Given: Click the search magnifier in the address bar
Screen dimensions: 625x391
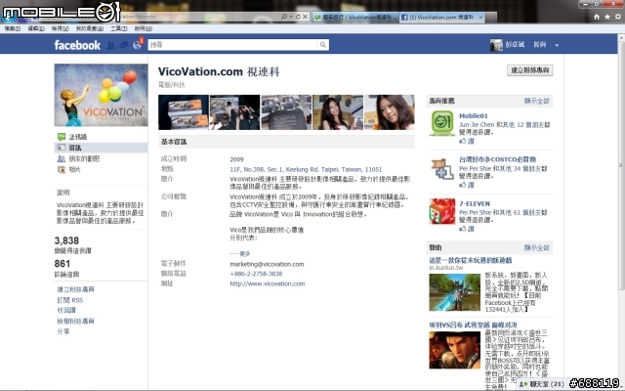Looking at the screenshot, I should (x=284, y=17).
